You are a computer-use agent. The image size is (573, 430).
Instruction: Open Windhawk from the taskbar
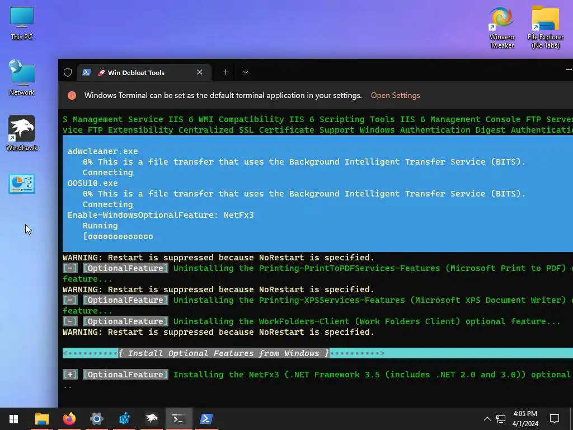[x=152, y=419]
